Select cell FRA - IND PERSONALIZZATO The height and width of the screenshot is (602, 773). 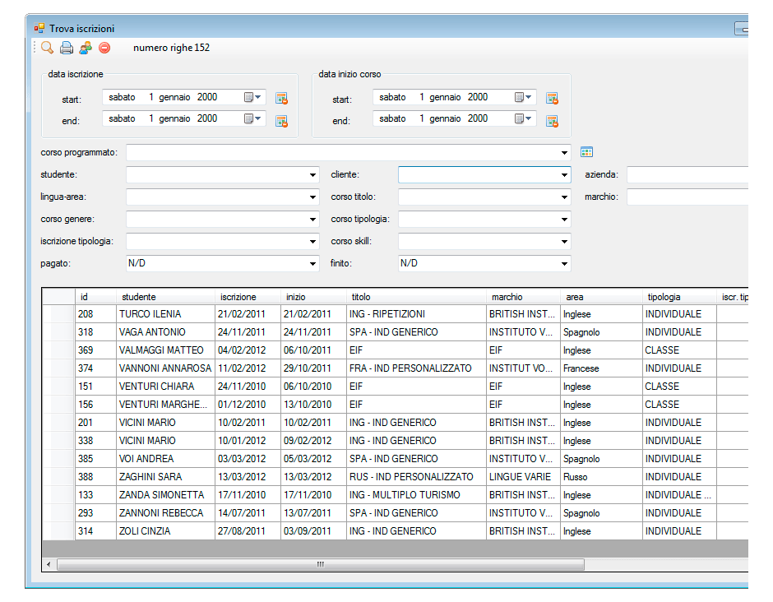(x=417, y=368)
